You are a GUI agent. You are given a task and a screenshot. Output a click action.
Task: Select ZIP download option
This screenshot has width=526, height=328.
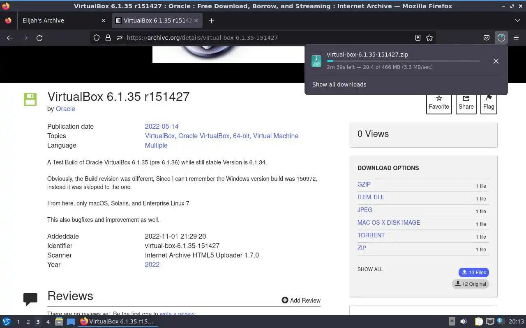[362, 248]
